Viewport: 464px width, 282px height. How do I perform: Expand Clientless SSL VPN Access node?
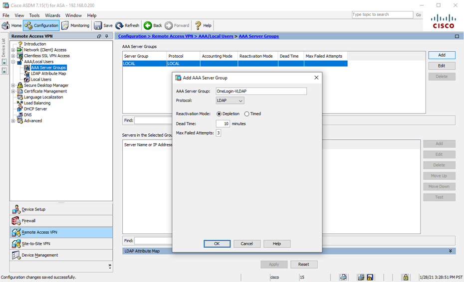pyautogui.click(x=13, y=56)
